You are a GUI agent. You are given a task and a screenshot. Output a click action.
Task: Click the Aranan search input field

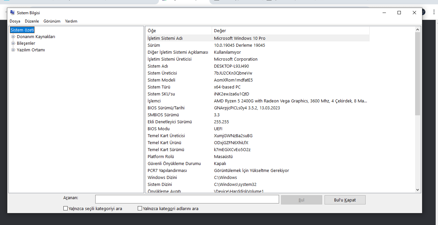point(187,199)
